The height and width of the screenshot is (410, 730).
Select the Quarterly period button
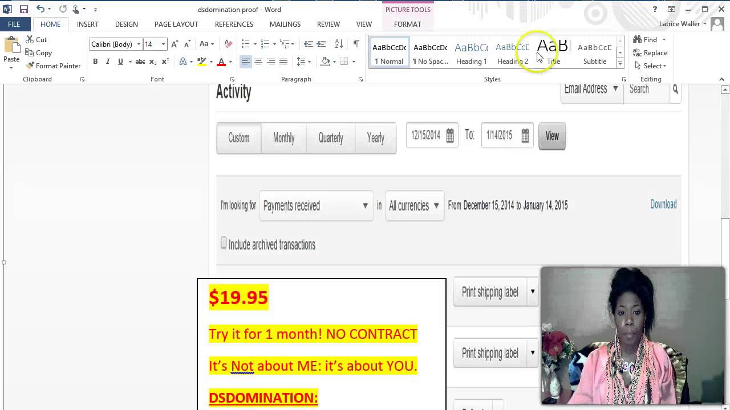pyautogui.click(x=331, y=138)
